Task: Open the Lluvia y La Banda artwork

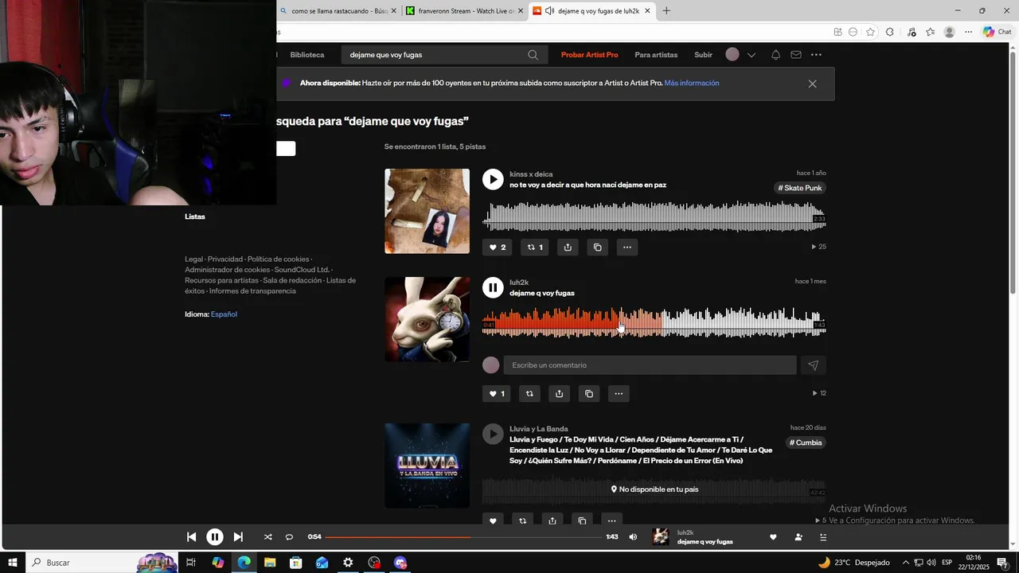Action: (x=428, y=466)
